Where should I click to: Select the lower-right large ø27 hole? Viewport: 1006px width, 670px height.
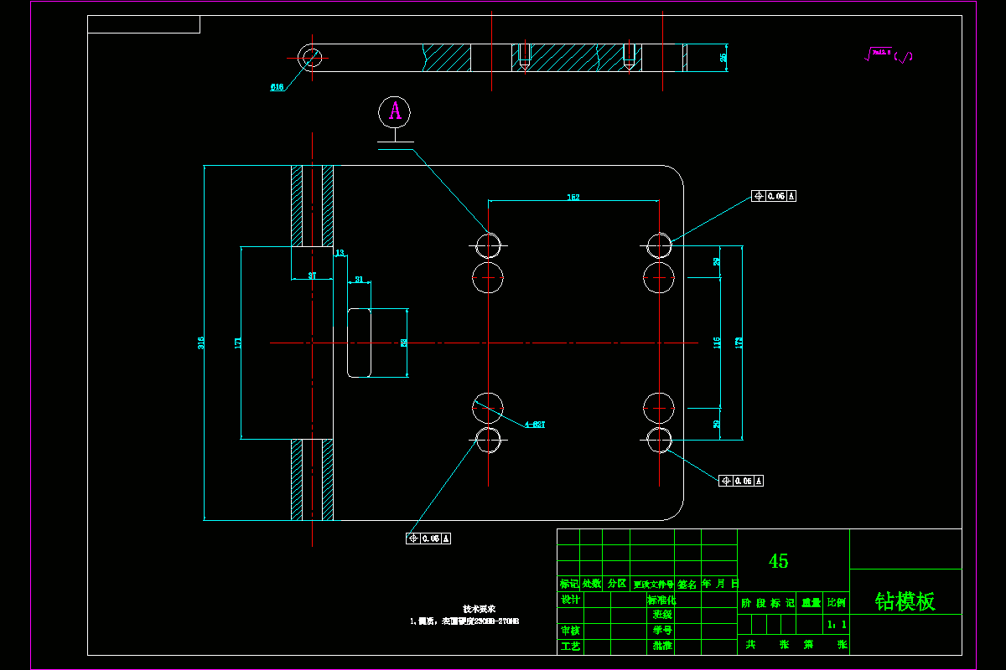(659, 408)
